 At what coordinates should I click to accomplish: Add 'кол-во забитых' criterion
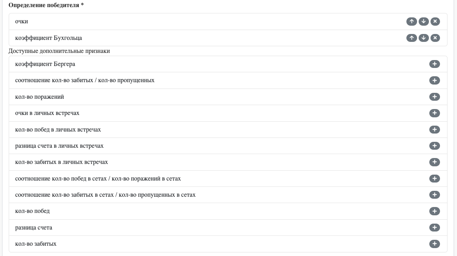click(434, 244)
